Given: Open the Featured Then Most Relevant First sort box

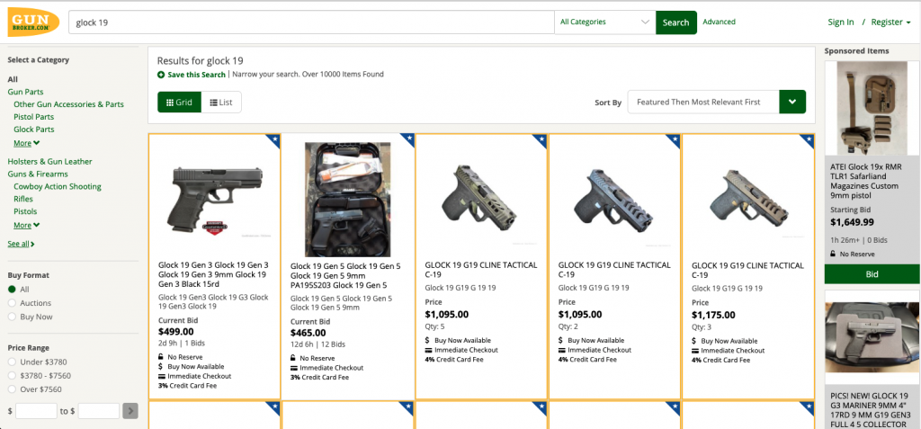Looking at the screenshot, I should [703, 102].
